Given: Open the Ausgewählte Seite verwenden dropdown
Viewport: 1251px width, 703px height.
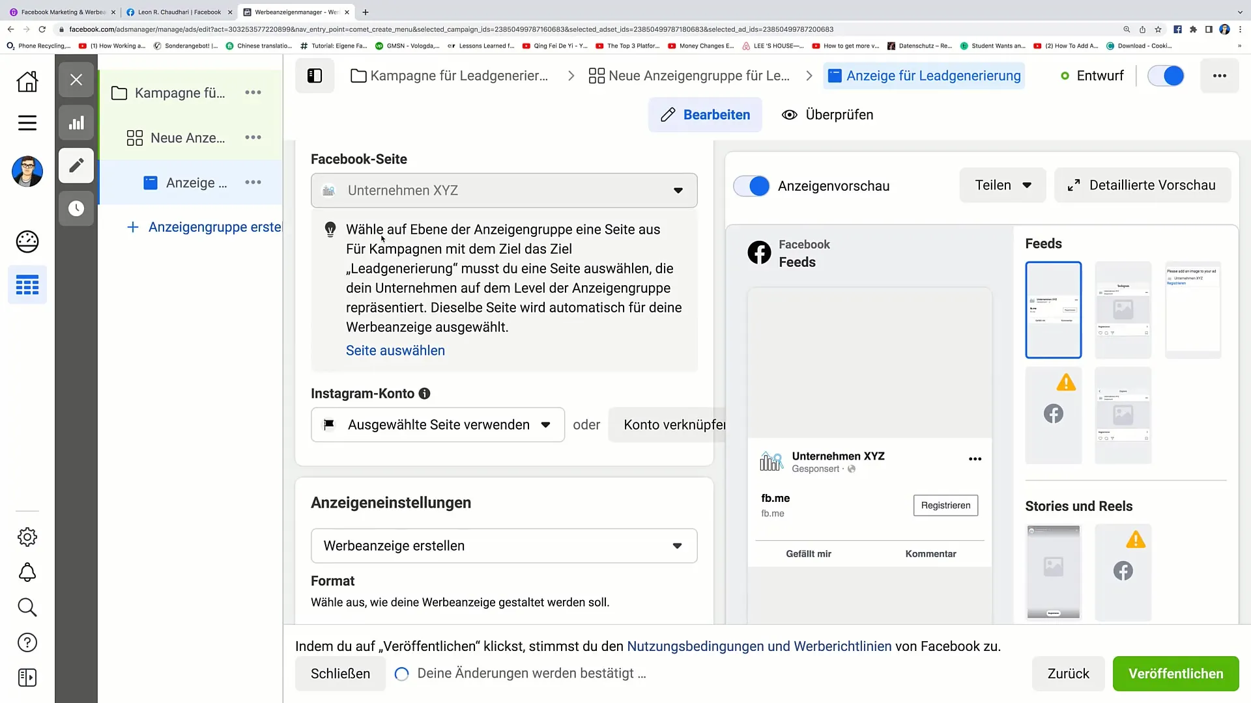Looking at the screenshot, I should click(437, 424).
